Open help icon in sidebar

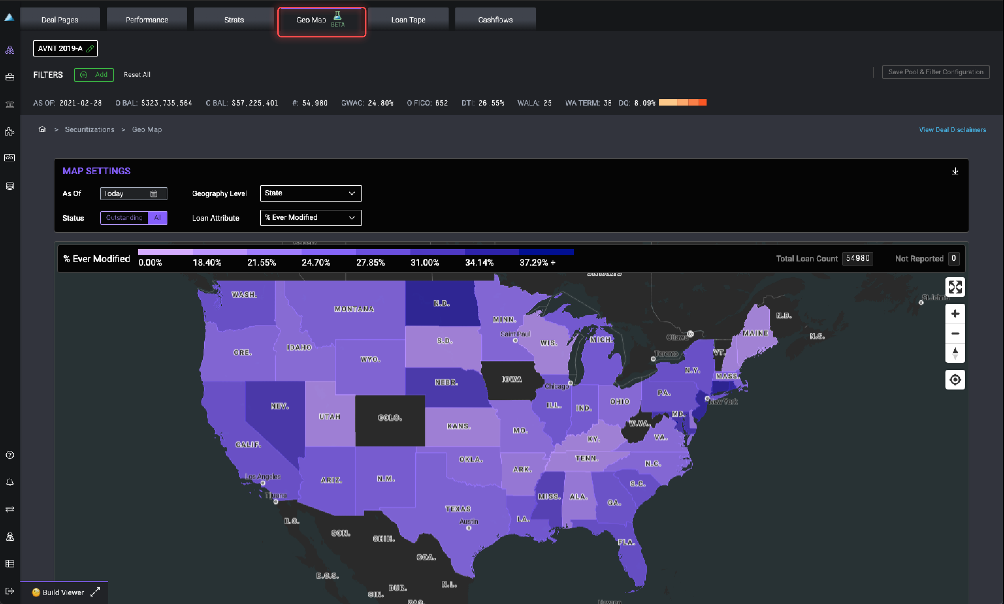click(x=10, y=455)
